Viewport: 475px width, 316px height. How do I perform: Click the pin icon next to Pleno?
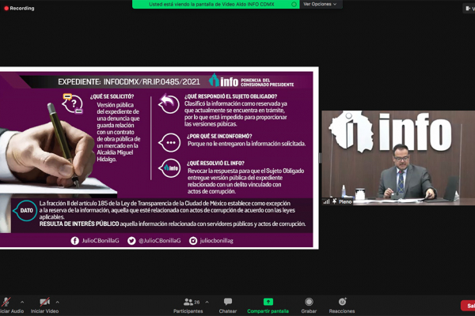pos(334,201)
